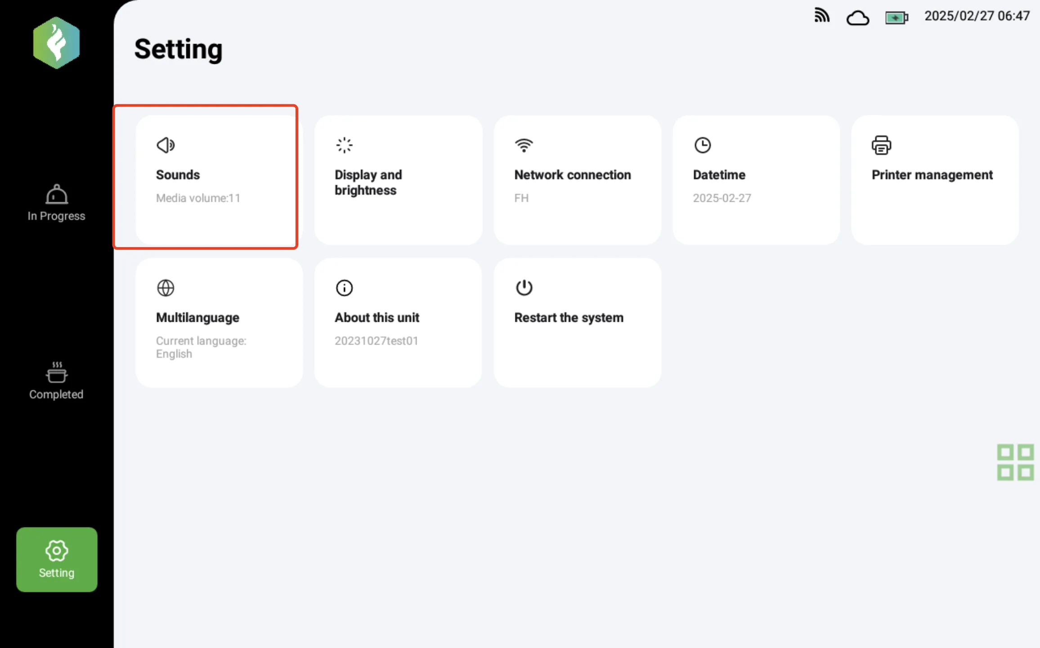Viewport: 1040px width, 648px height.
Task: Click the Setting page heading
Action: [x=178, y=49]
